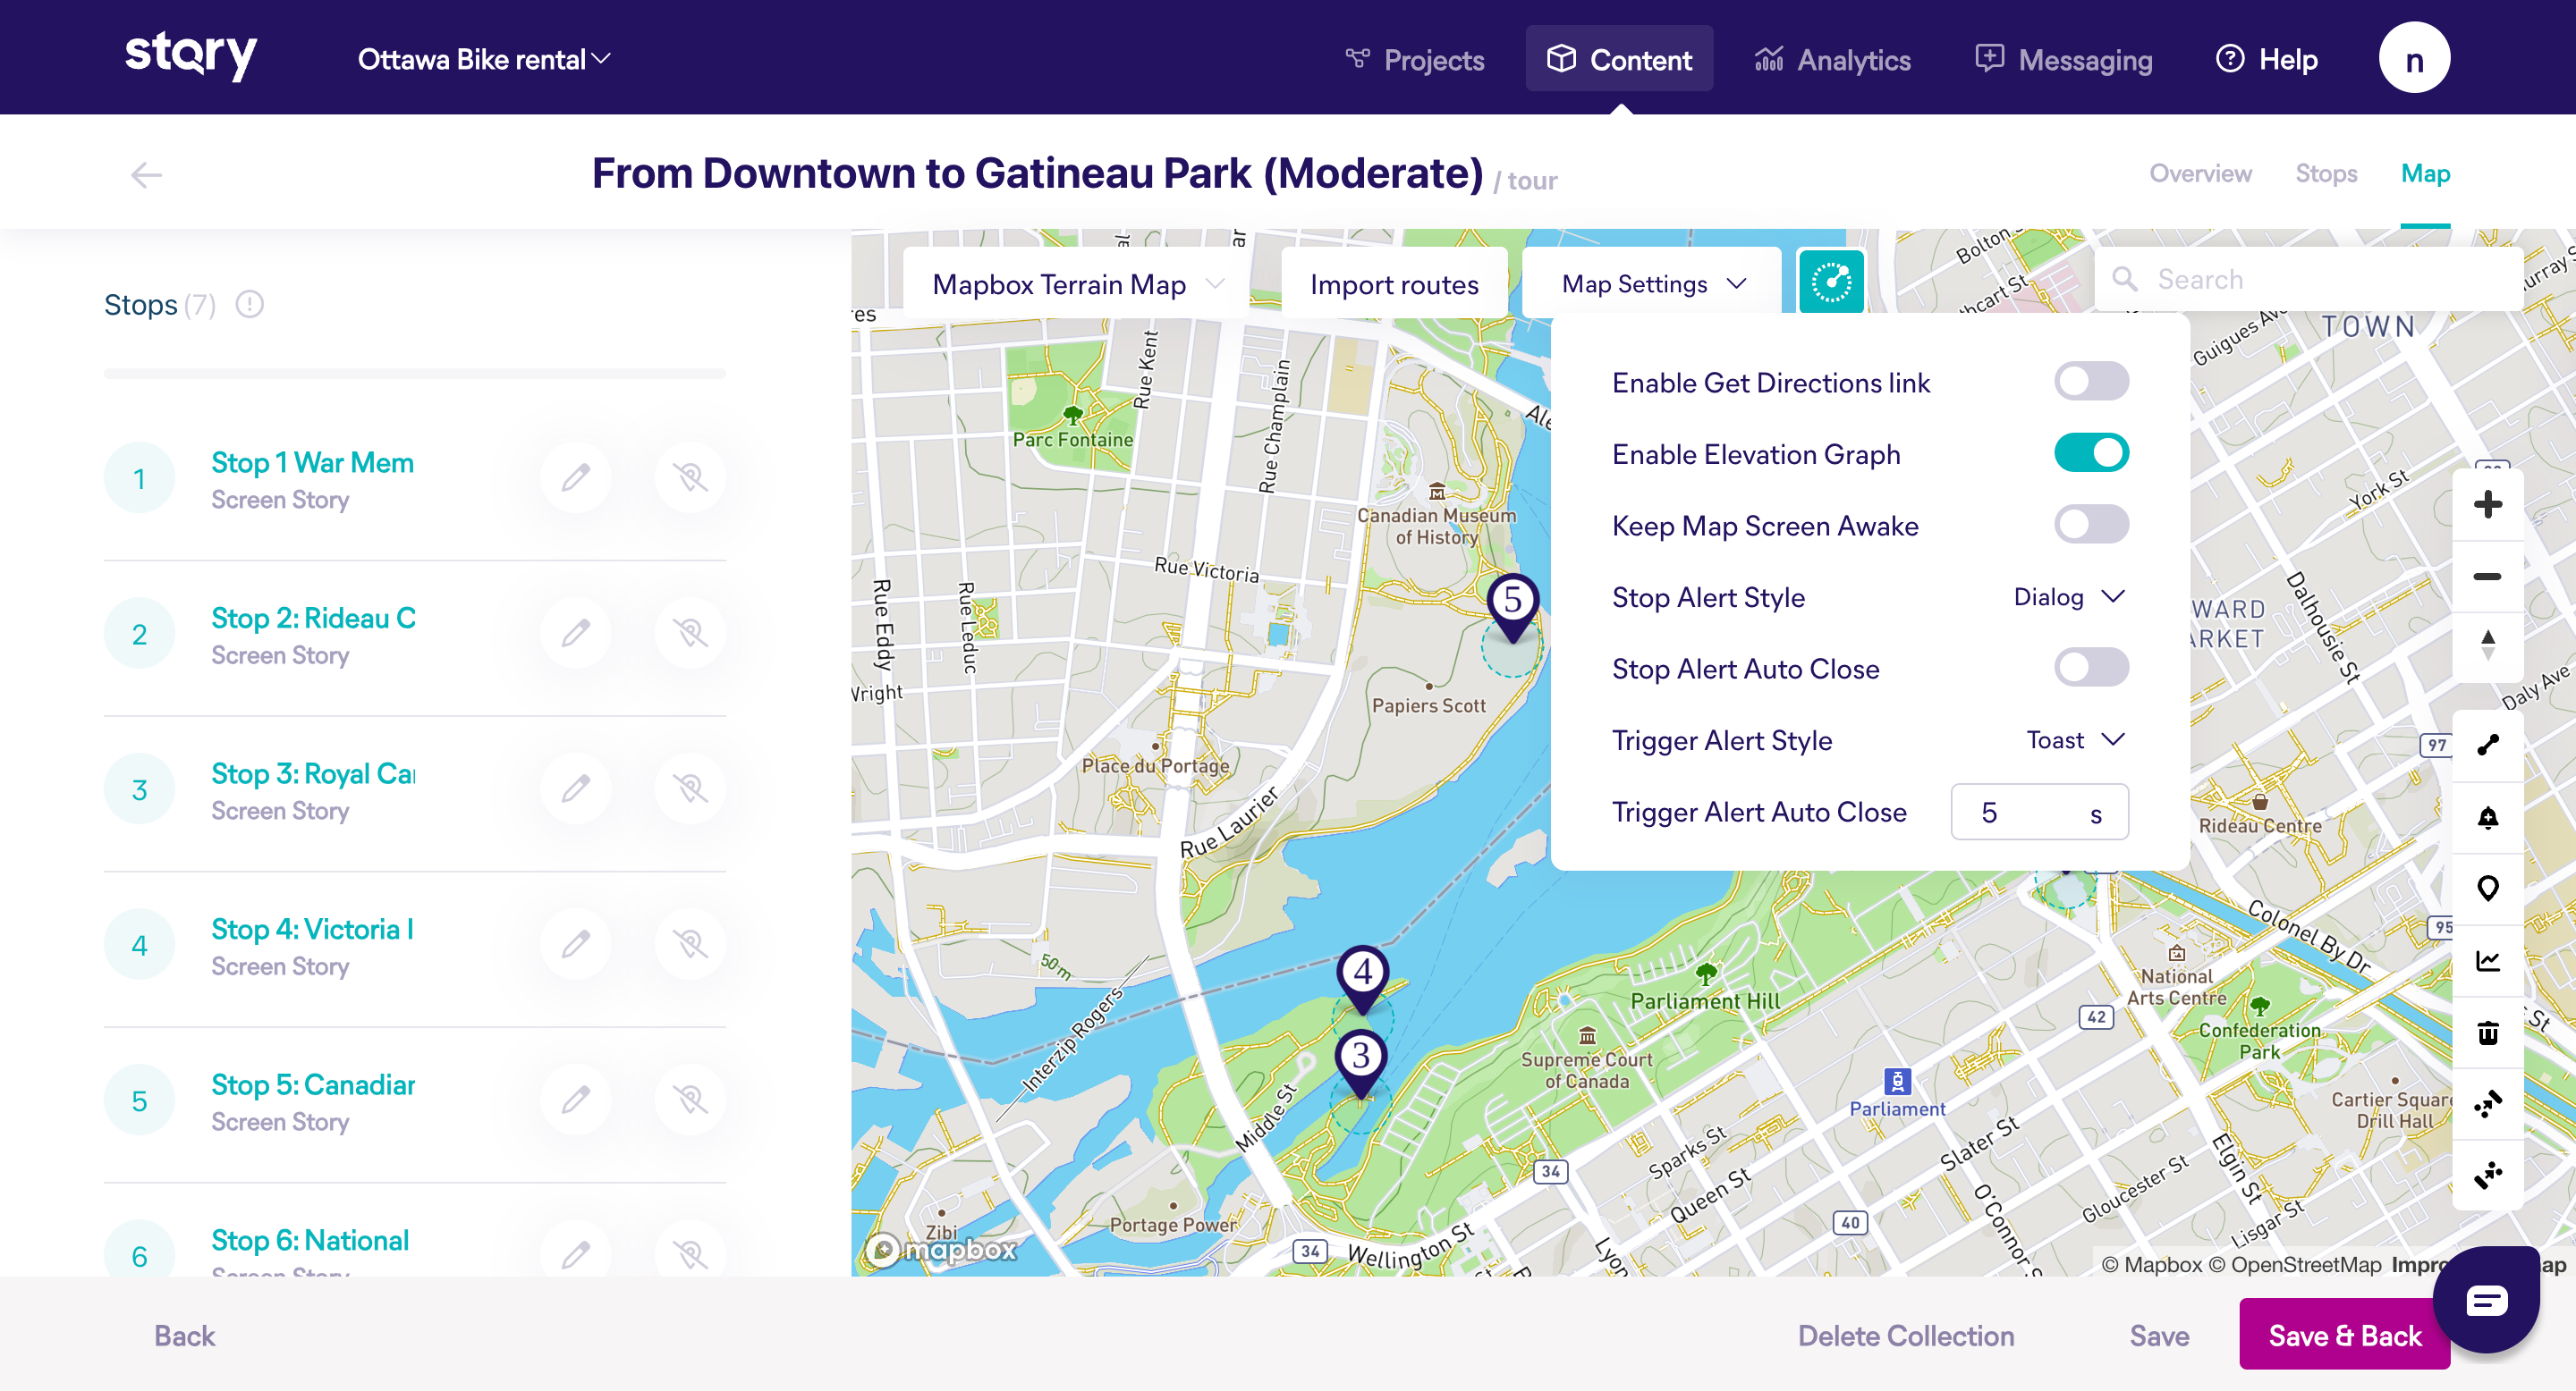Open Analytics in top navigation
This screenshot has width=2576, height=1391.
1832,59
